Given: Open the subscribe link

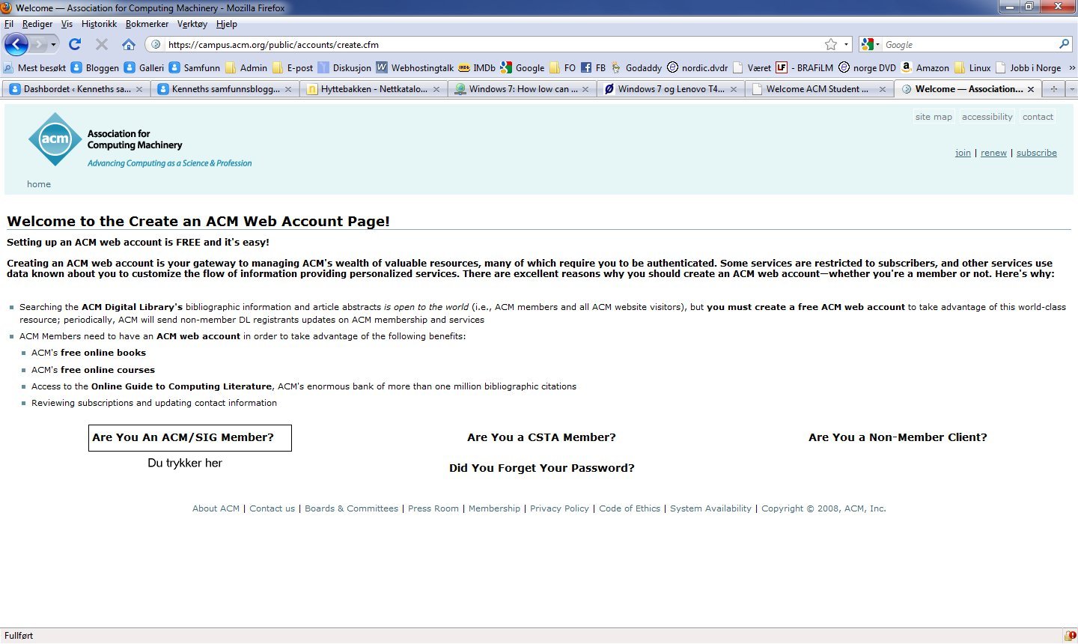Looking at the screenshot, I should 1037,153.
